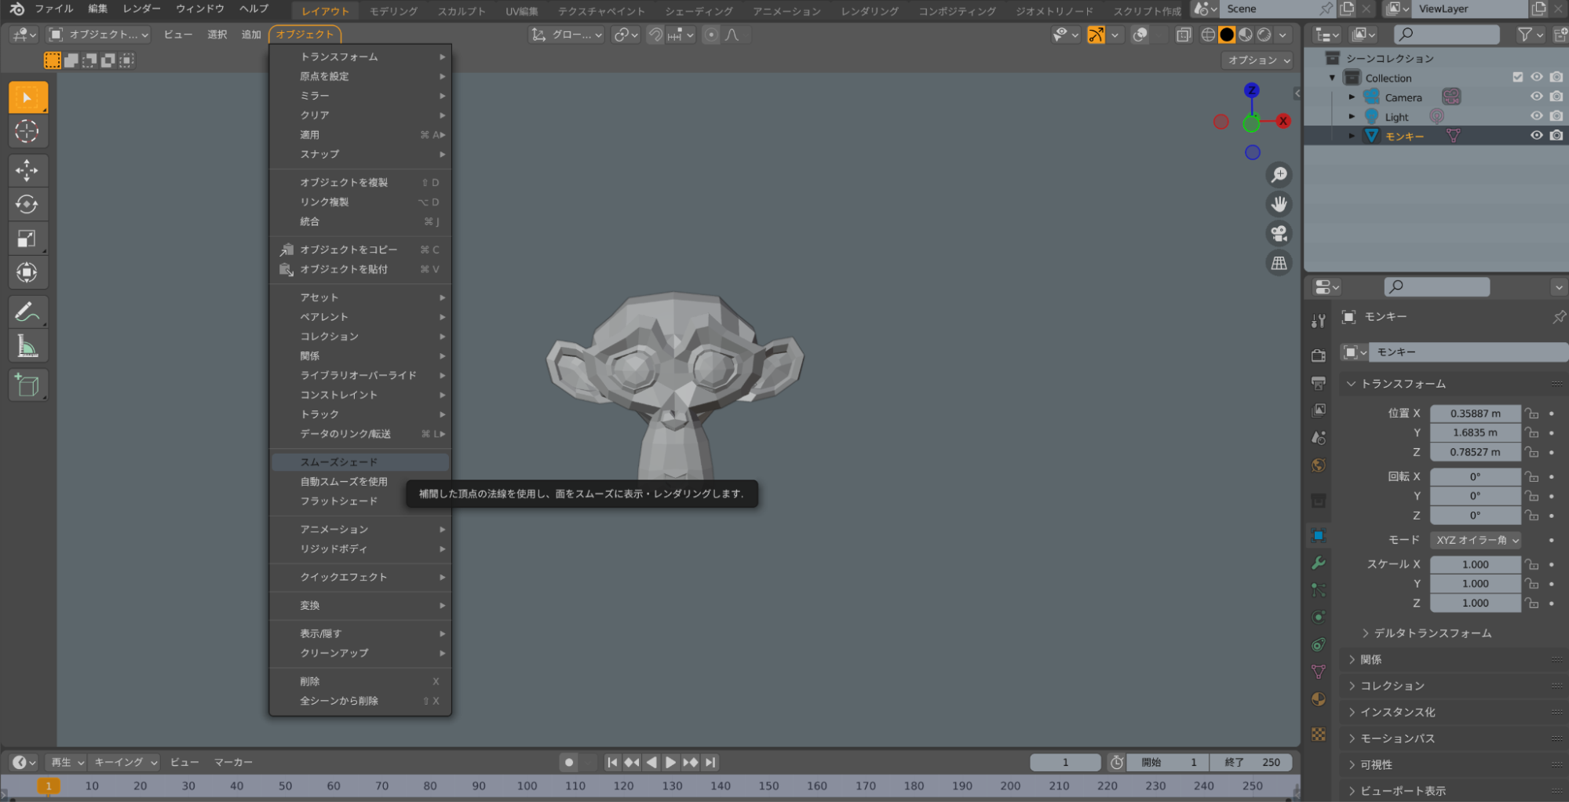The image size is (1569, 802).
Task: Select the Annotate pencil tool
Action: click(x=27, y=312)
